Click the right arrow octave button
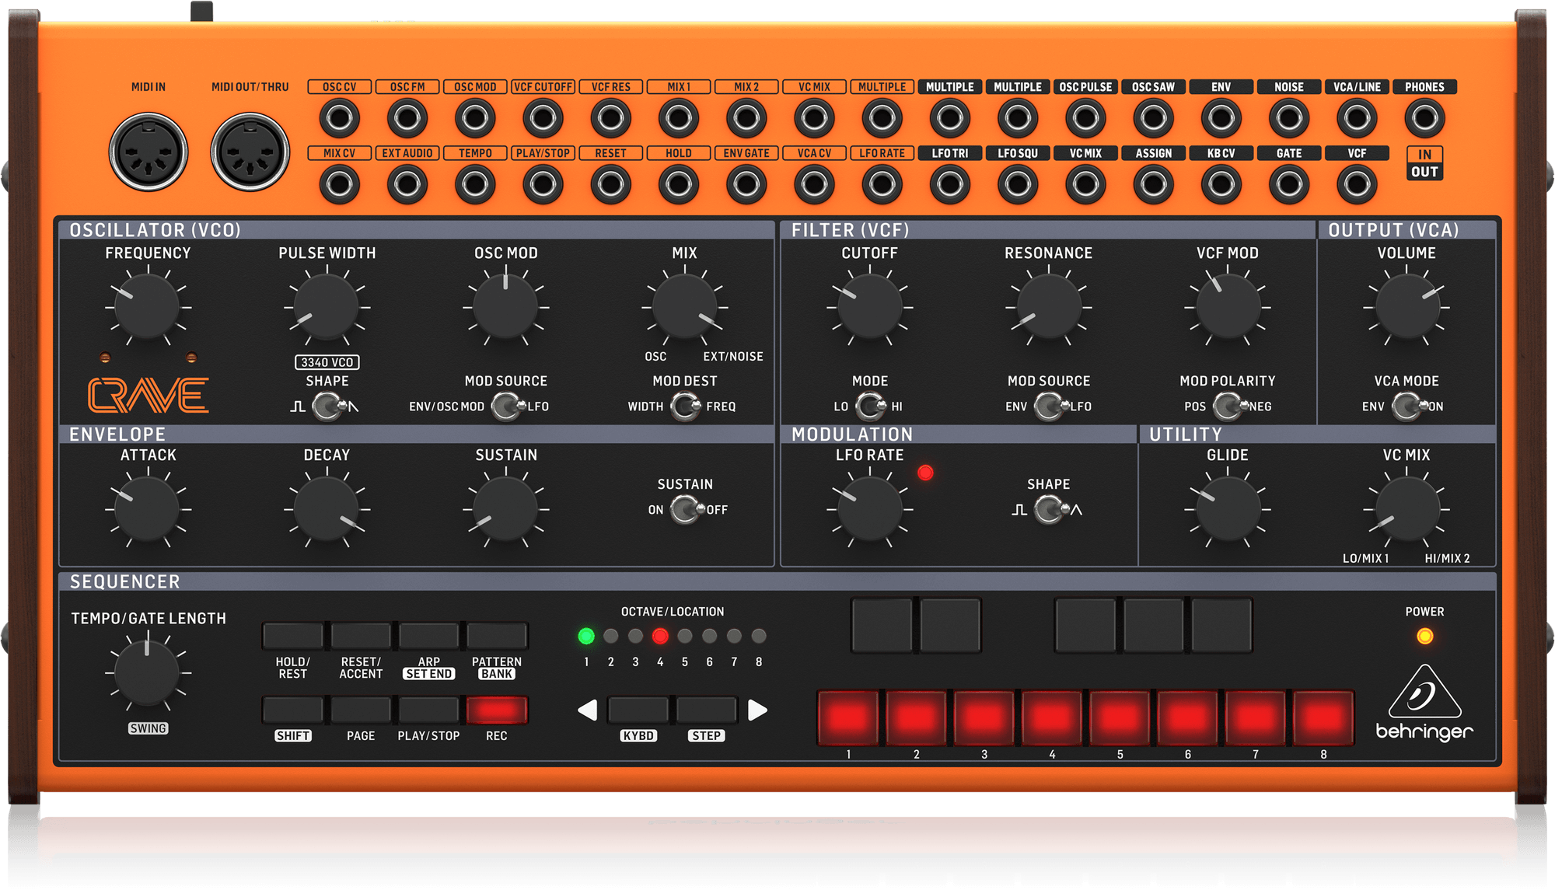The width and height of the screenshot is (1555, 890). point(757,710)
